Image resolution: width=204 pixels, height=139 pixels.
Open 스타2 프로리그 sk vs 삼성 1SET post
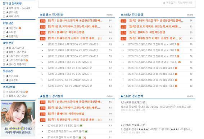151,86
